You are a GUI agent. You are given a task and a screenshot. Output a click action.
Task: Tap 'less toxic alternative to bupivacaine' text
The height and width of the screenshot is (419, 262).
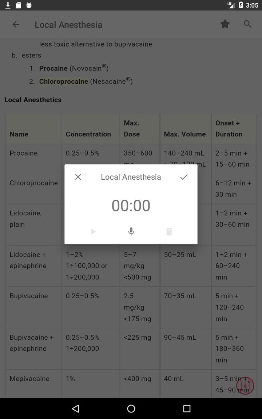[x=96, y=44]
